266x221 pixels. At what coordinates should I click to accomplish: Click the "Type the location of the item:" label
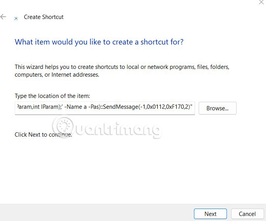click(x=52, y=96)
